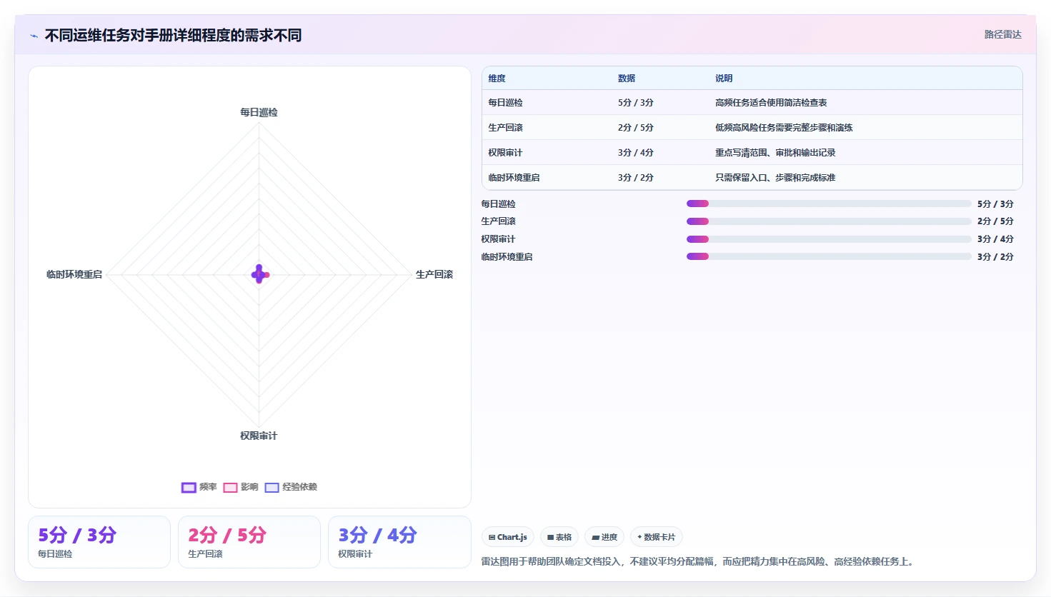
Task: Click the 生产回滚 label left of its progress bar
Action: coord(498,221)
